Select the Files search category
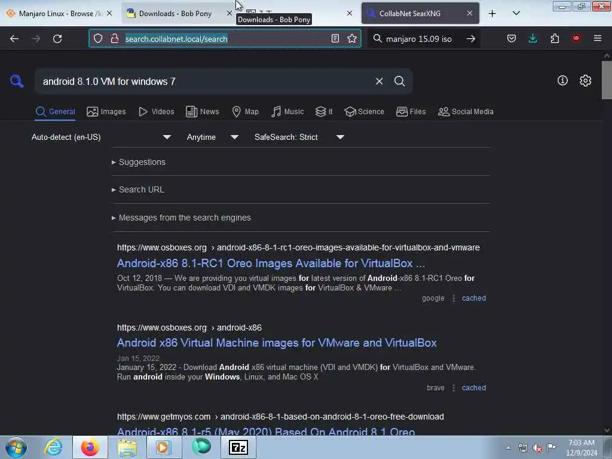 411,112
